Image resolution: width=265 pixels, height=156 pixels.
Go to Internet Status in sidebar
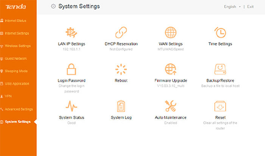[x=16, y=20]
